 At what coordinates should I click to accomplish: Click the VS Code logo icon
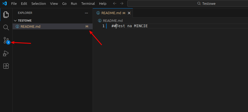[5, 3]
